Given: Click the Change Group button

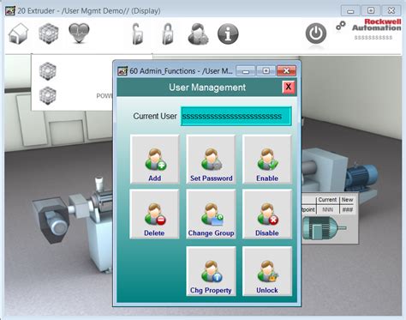Looking at the screenshot, I should [x=211, y=214].
